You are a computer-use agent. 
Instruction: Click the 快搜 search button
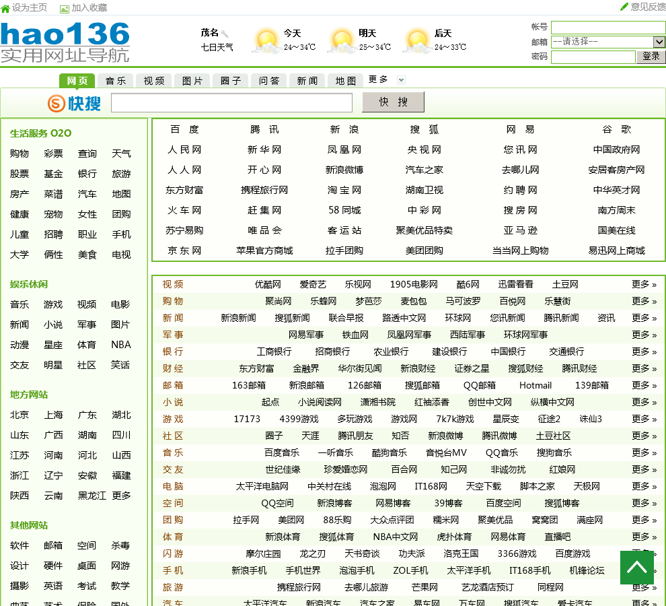[394, 102]
